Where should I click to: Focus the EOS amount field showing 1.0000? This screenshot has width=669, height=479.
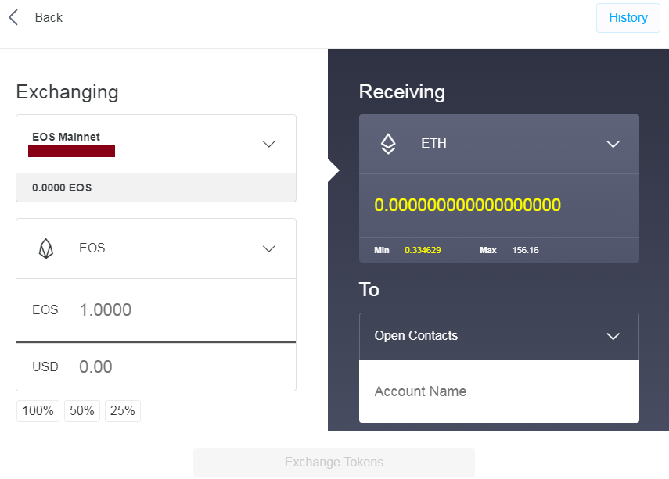point(156,309)
